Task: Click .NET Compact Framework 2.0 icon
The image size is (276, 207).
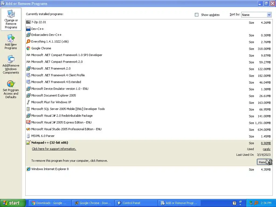Action: tap(28, 62)
